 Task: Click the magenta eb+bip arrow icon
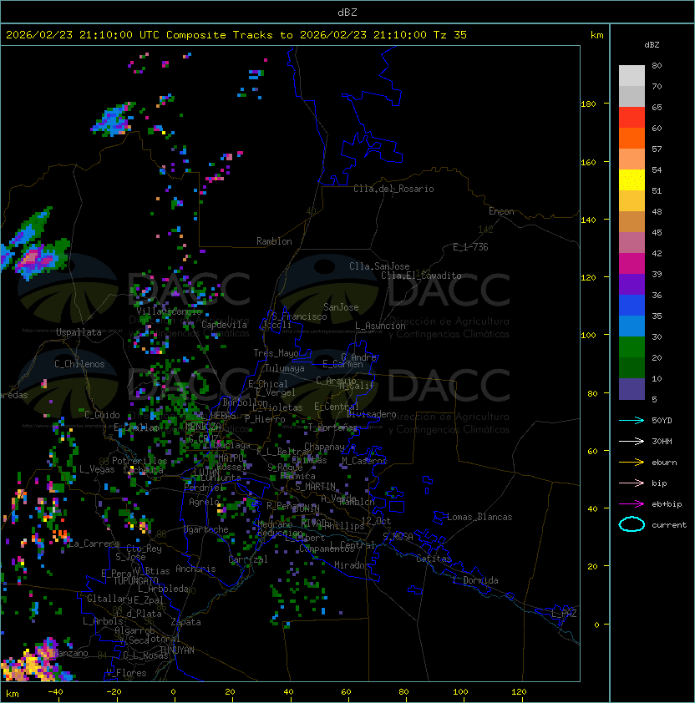tap(632, 504)
